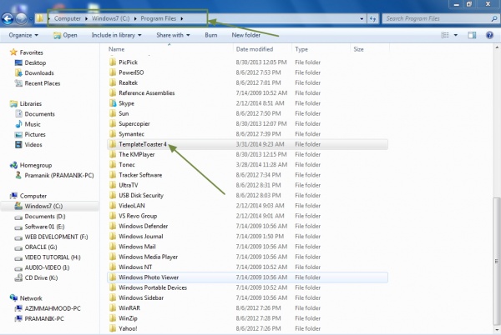Select Computer in the address breadcrumb
The width and height of the screenshot is (501, 335).
click(x=68, y=19)
